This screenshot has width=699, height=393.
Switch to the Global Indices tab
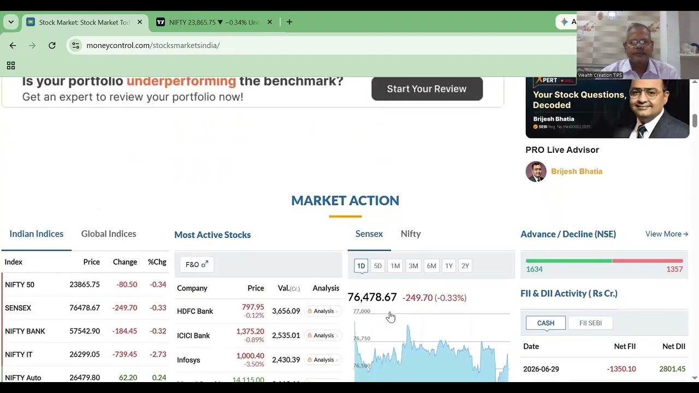pyautogui.click(x=109, y=234)
